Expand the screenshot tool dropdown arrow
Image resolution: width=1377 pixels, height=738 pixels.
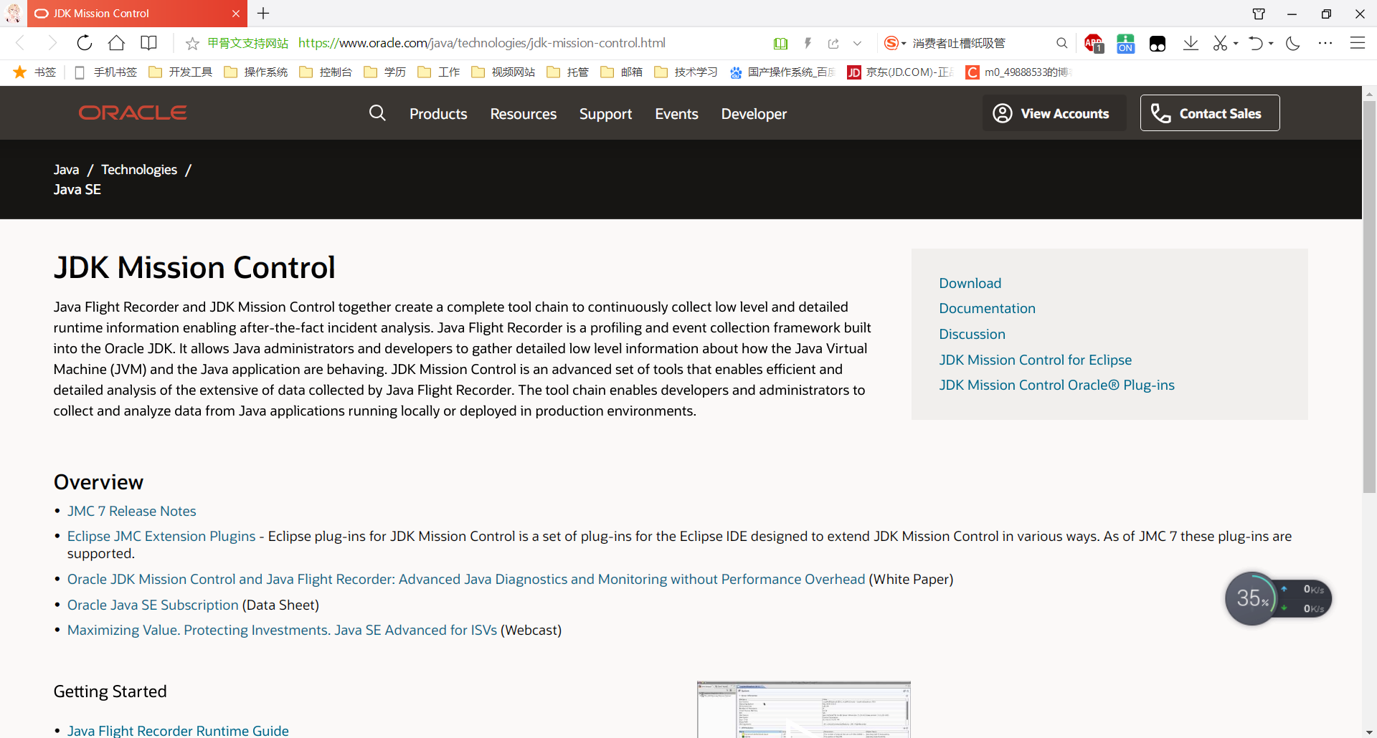point(1234,44)
